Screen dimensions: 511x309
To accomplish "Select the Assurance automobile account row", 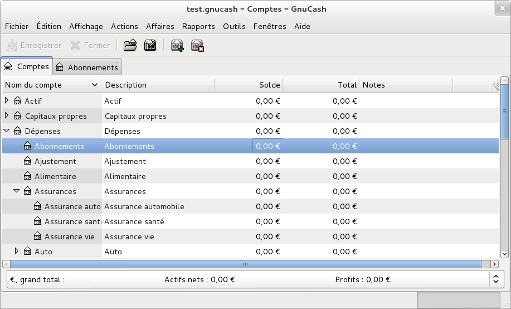I will [144, 206].
